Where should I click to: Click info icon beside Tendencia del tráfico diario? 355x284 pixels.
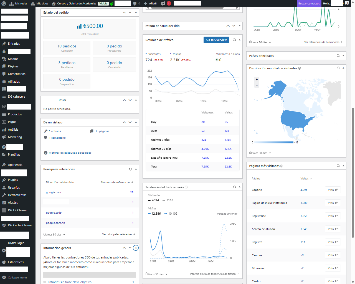[x=186, y=187]
